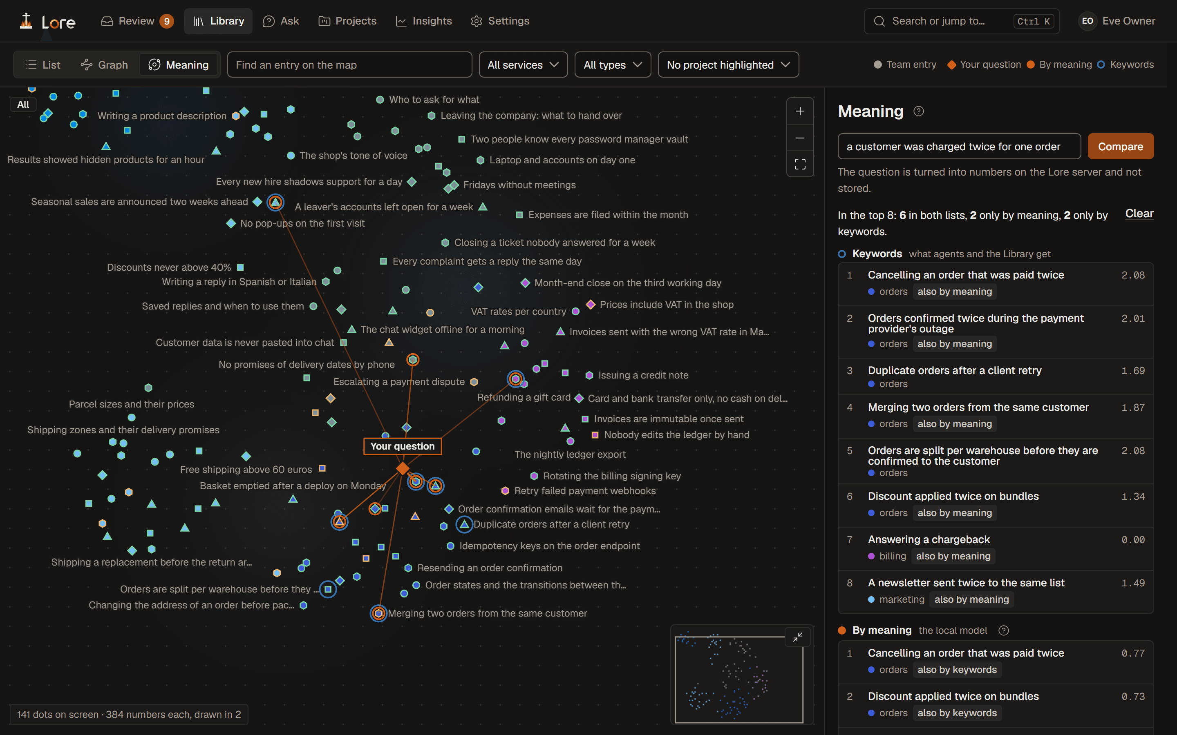1177x735 pixels.
Task: Fit the map to screen icon
Action: tap(799, 164)
